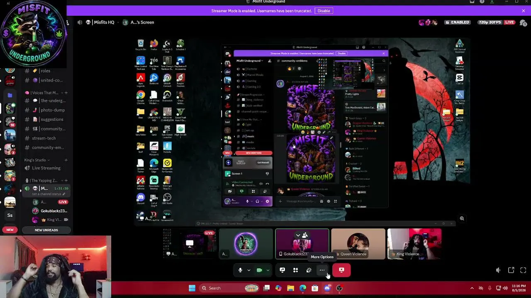Viewport: 531px width, 298px height.
Task: Open server icon with 10 badge
Action: (10, 122)
